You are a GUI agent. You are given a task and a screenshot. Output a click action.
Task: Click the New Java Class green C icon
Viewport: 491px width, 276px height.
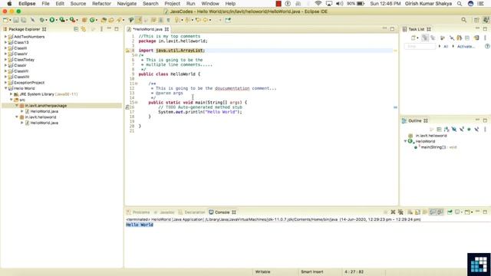(x=92, y=20)
